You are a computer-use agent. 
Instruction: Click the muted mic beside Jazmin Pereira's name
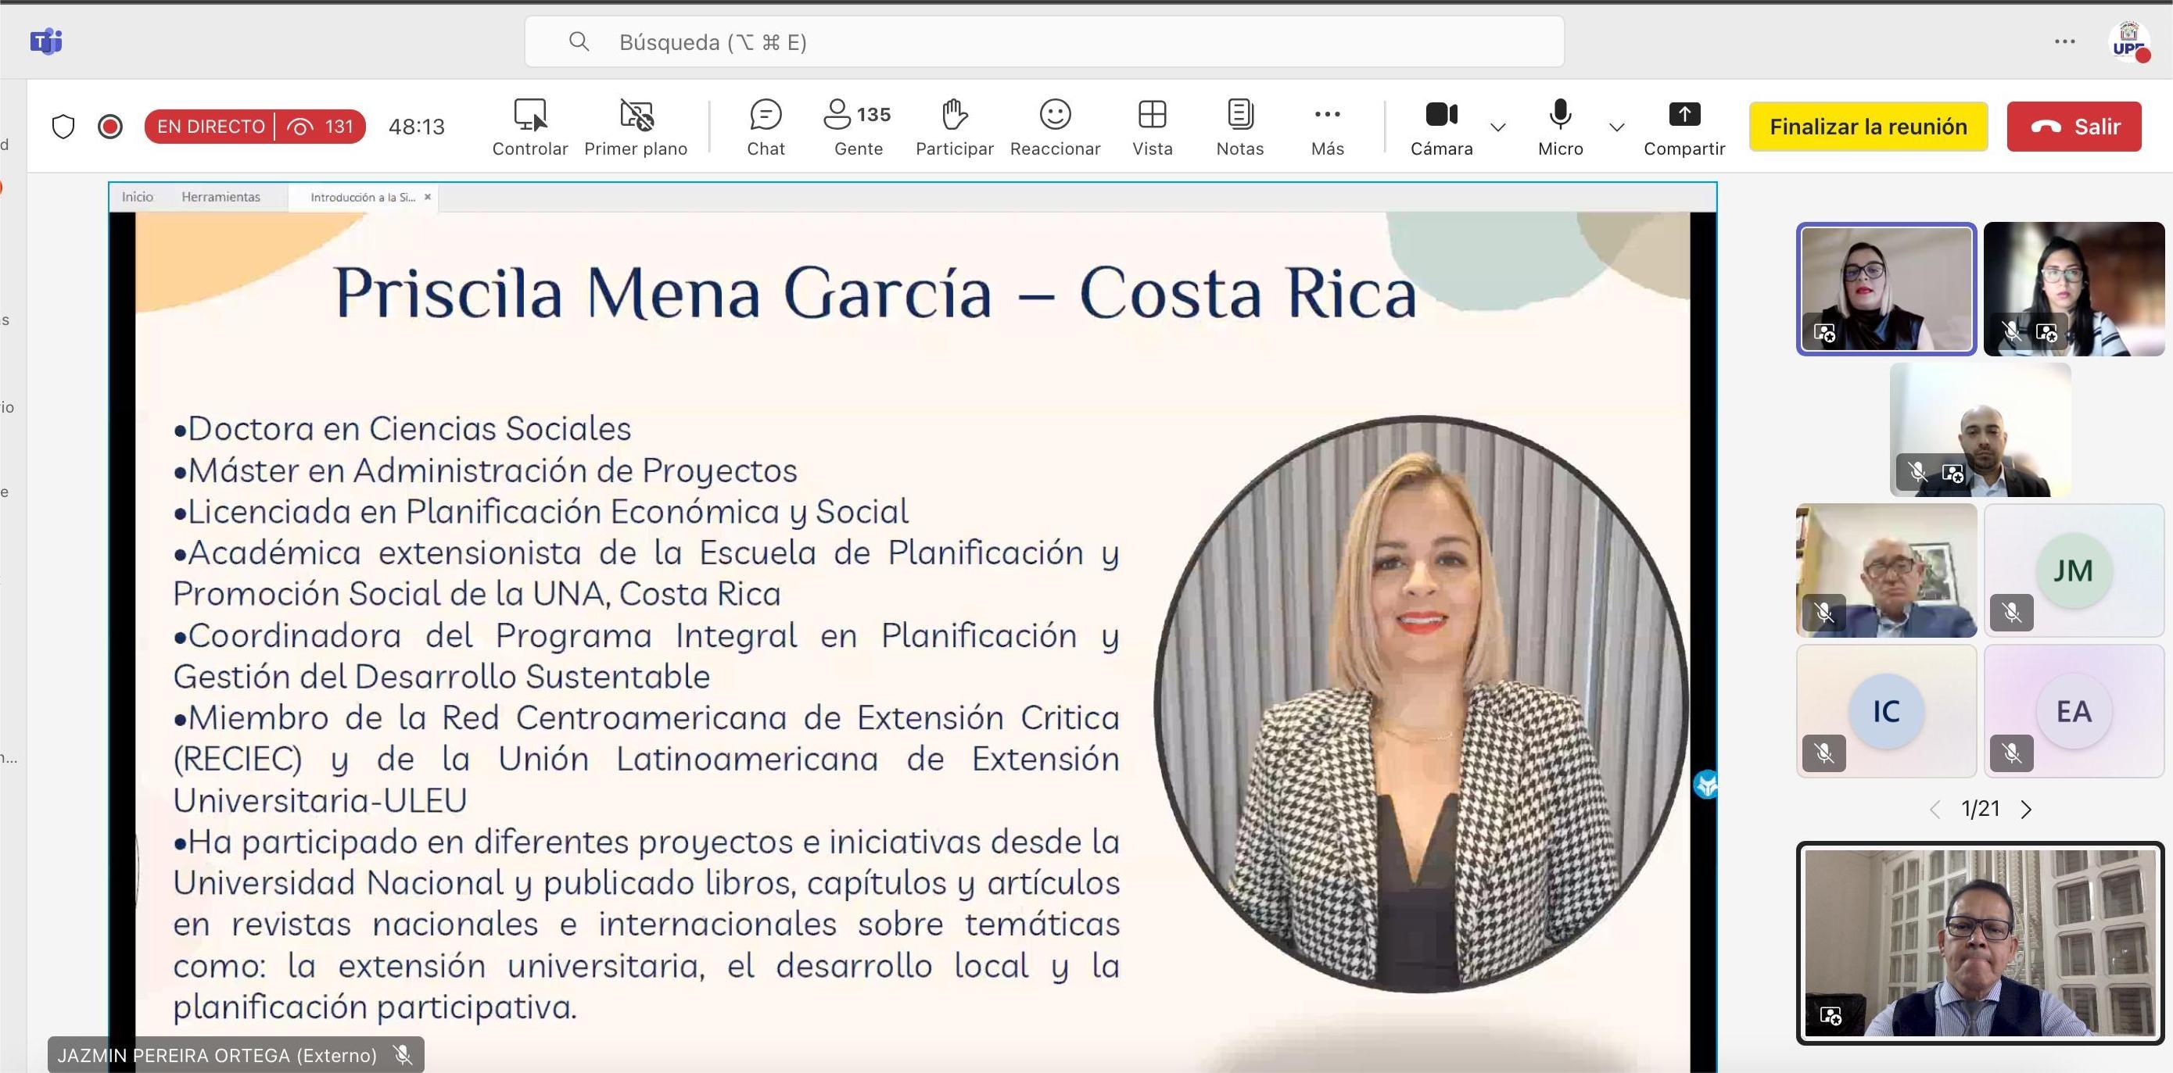[403, 1055]
